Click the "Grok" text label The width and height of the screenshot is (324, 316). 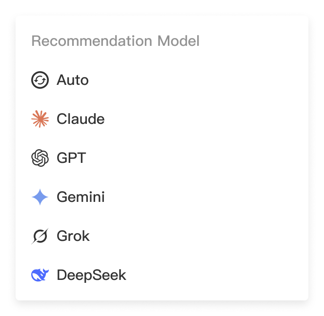tap(73, 236)
